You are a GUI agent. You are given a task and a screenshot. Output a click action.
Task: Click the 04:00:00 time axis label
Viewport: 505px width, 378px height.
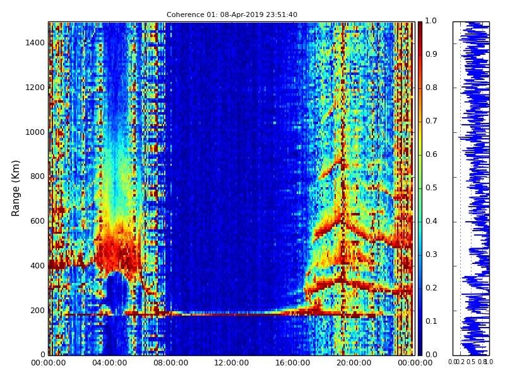point(109,363)
